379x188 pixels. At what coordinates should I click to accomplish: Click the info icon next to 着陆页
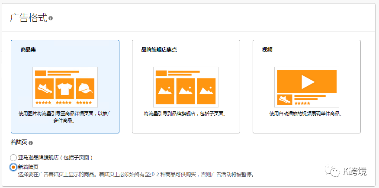click(31, 143)
